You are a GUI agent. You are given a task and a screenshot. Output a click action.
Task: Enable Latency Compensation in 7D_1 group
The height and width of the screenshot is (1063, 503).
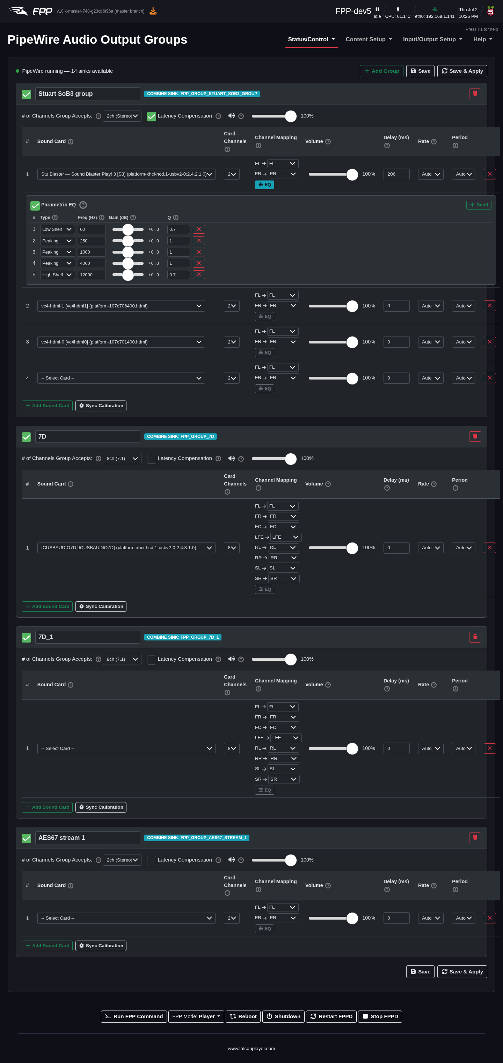coord(152,659)
